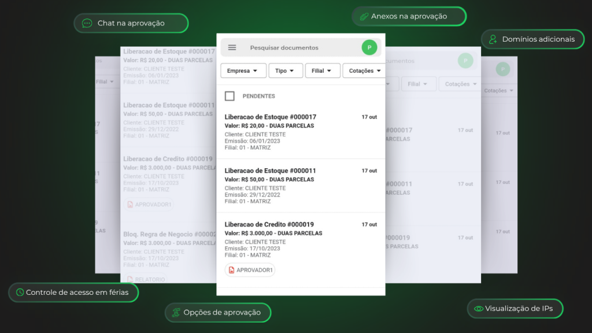The width and height of the screenshot is (592, 333).
Task: Open the Tipo dropdown filter
Action: click(x=286, y=71)
